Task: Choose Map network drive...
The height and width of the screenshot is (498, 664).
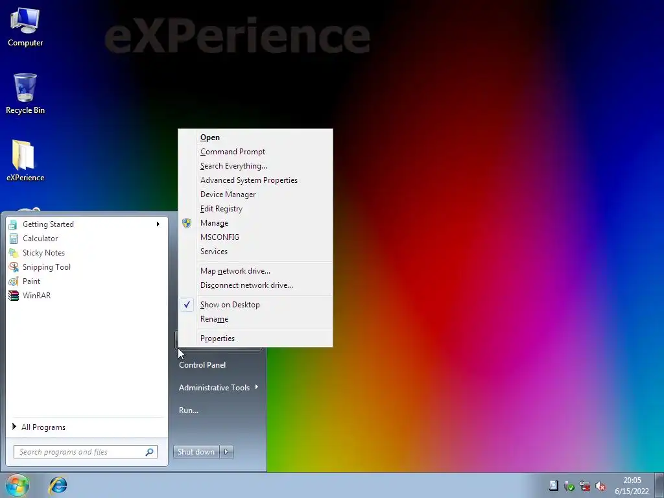Action: [255, 271]
